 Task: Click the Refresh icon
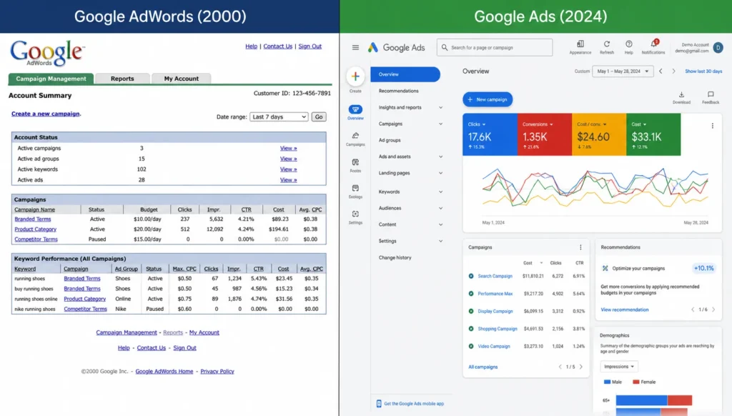click(x=606, y=44)
